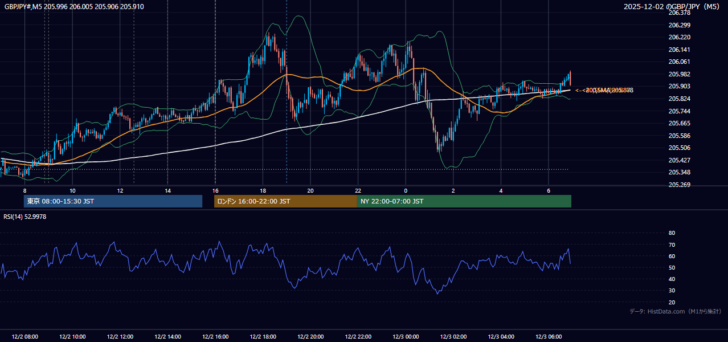Click the 12/3 06:00 bottom time label
Screen dimensions: 728x342
(x=548, y=337)
